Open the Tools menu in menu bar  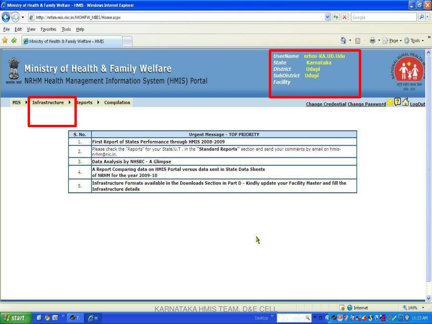click(x=66, y=29)
